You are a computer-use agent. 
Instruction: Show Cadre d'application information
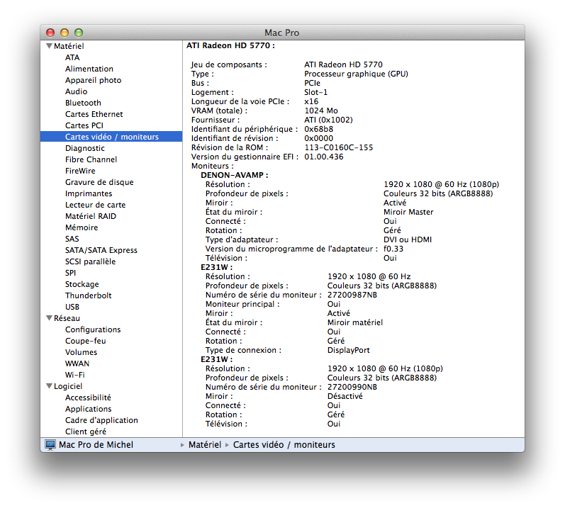click(101, 421)
